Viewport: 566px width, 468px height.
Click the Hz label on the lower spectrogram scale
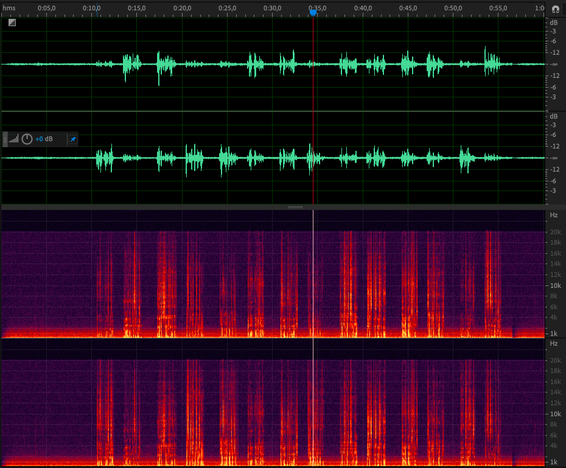coord(553,344)
